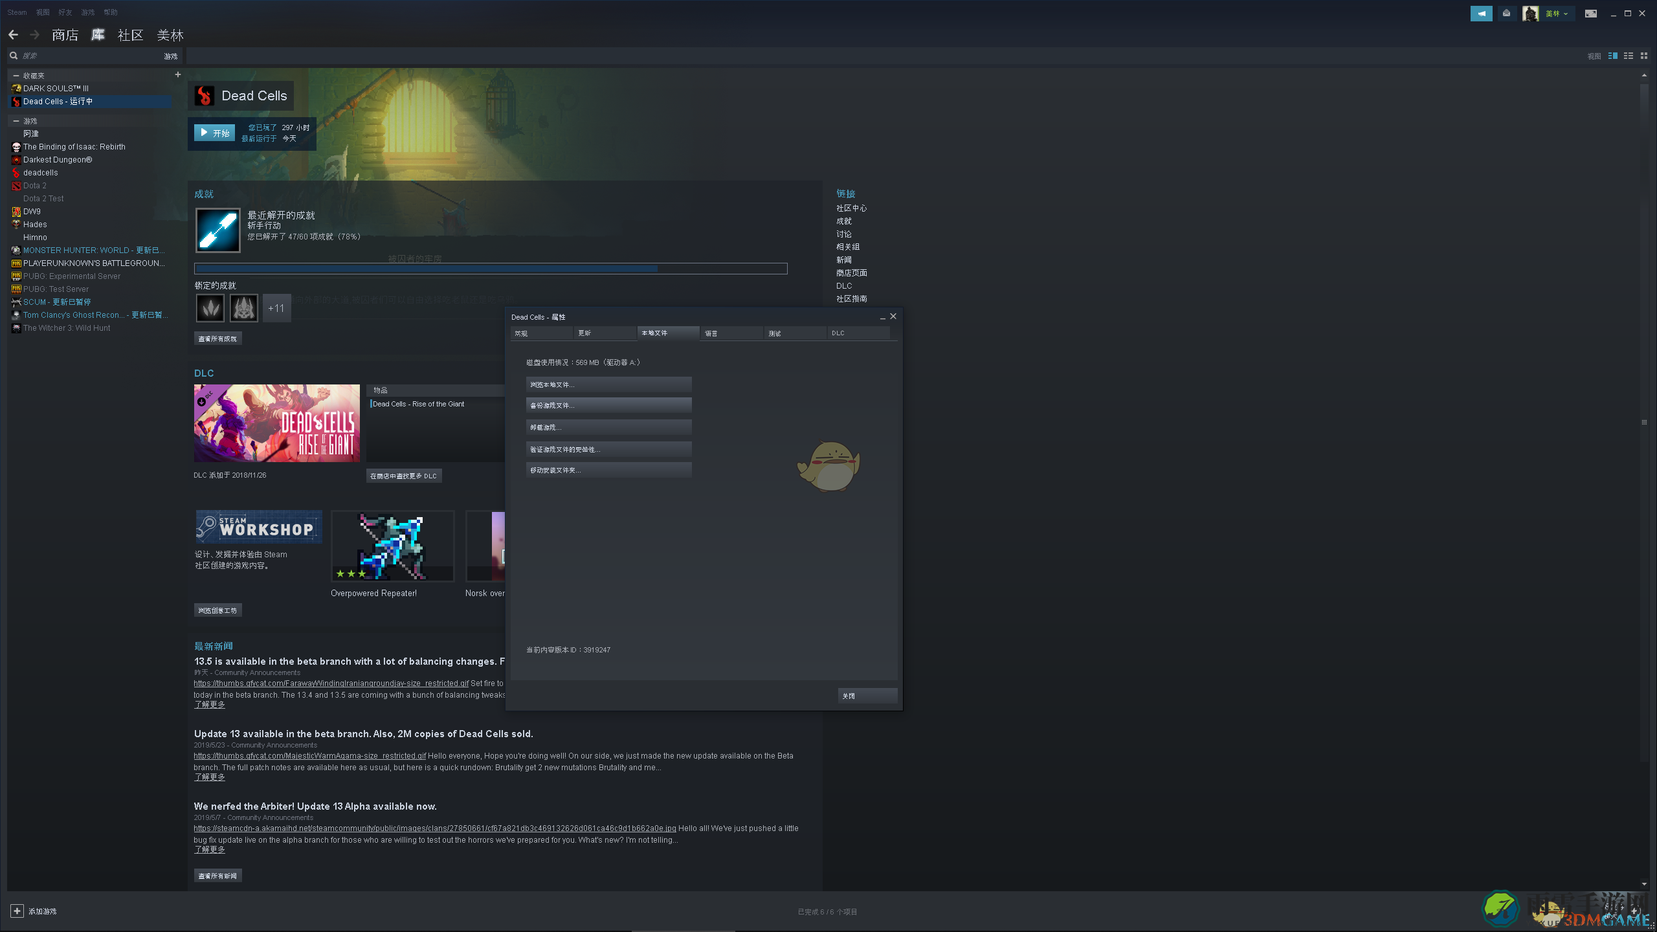Go back with the left arrow

click(x=13, y=35)
